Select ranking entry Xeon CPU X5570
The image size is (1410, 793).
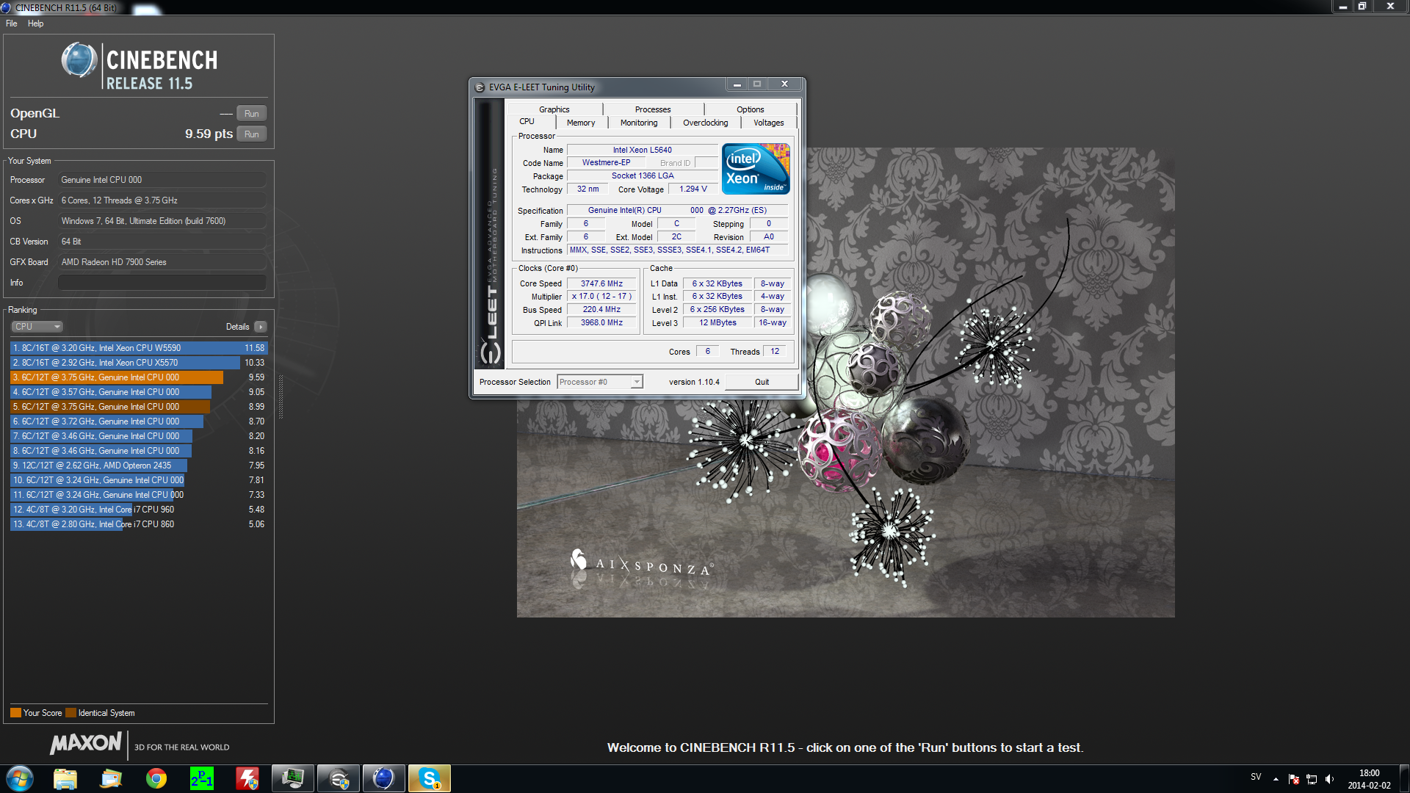139,363
